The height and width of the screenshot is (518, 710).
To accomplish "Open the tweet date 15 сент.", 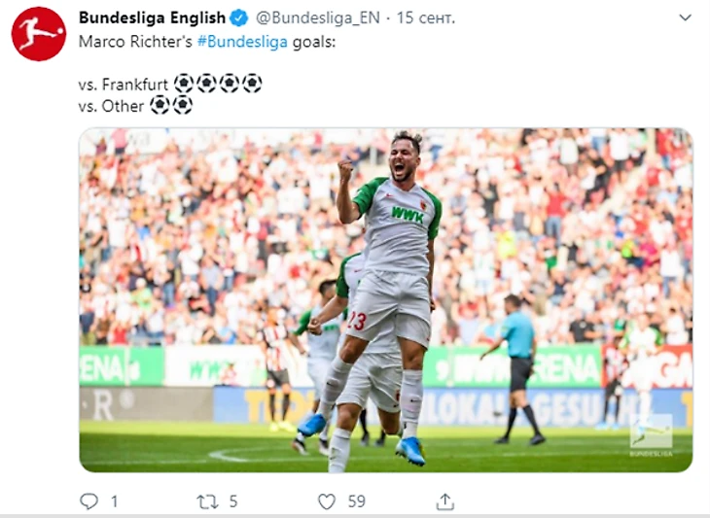I will tap(426, 18).
